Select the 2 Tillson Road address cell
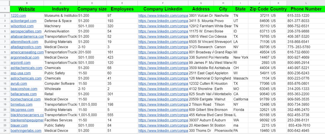Viewport: 325px width, 134px height. pyautogui.click(x=201, y=104)
